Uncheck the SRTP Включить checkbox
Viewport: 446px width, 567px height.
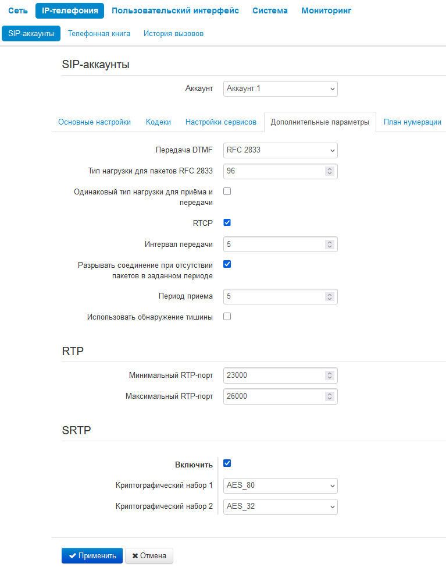point(227,463)
